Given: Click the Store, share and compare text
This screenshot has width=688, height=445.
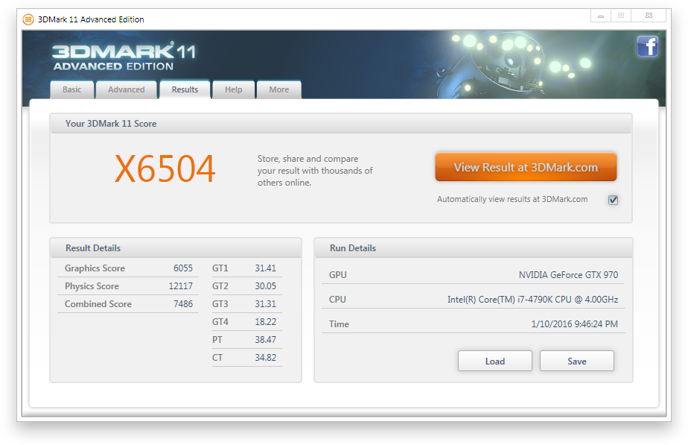Looking at the screenshot, I should coord(315,171).
